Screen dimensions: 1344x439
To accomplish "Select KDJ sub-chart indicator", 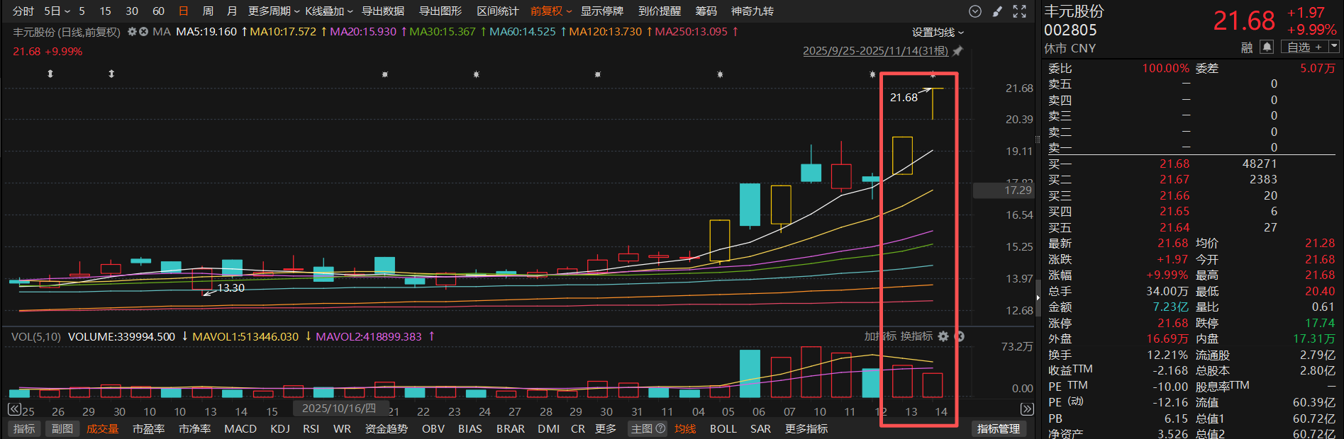I will tap(280, 429).
